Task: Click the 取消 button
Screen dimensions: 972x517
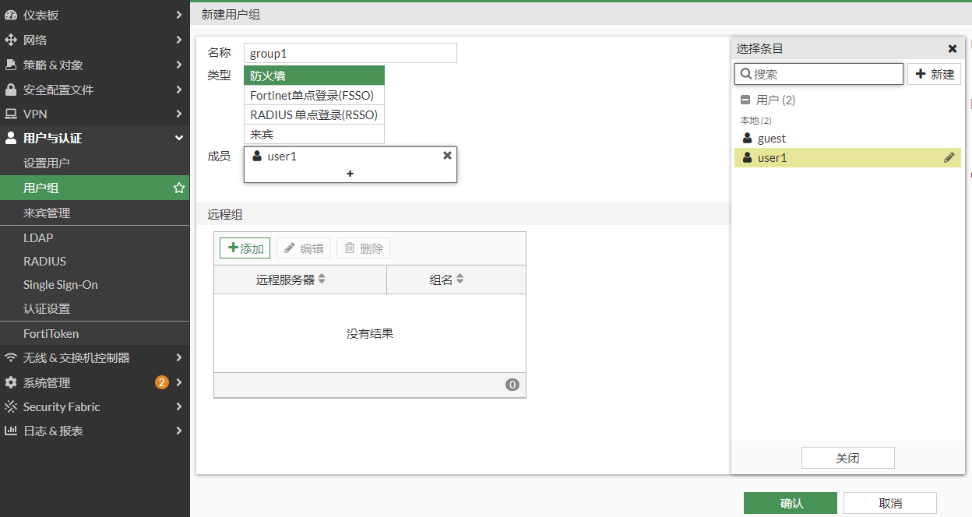Action: click(x=890, y=503)
